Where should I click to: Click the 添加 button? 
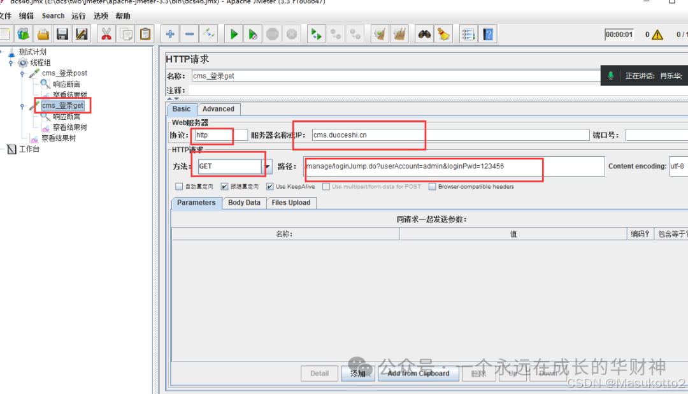click(x=358, y=374)
